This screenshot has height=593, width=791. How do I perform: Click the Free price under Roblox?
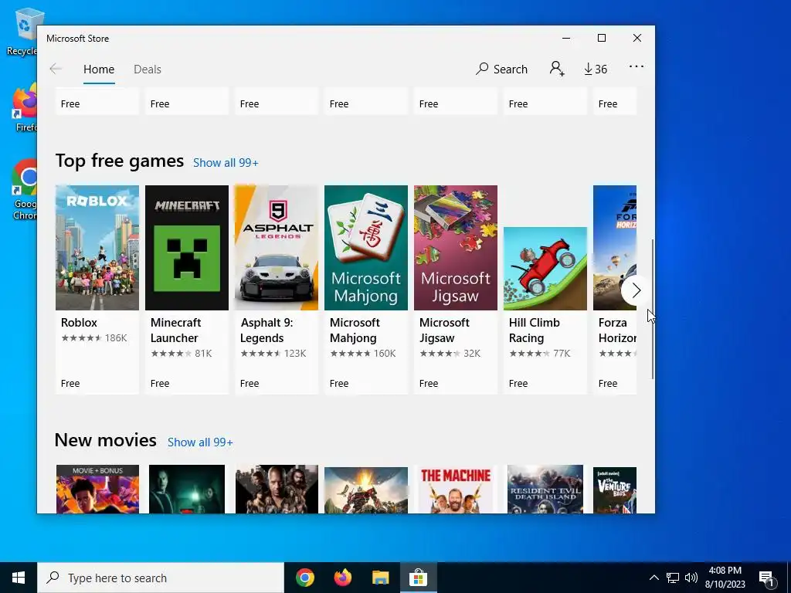pos(70,383)
